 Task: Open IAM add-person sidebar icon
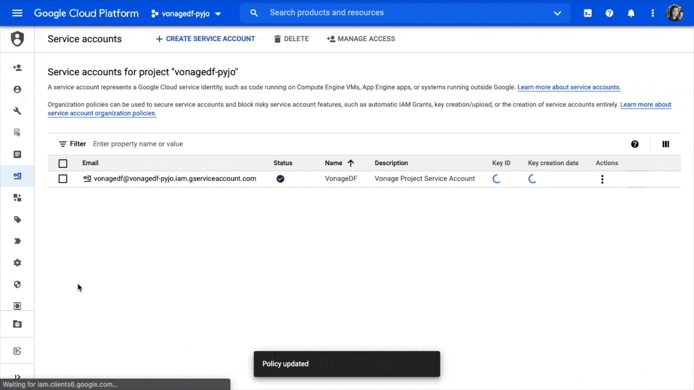tap(17, 68)
